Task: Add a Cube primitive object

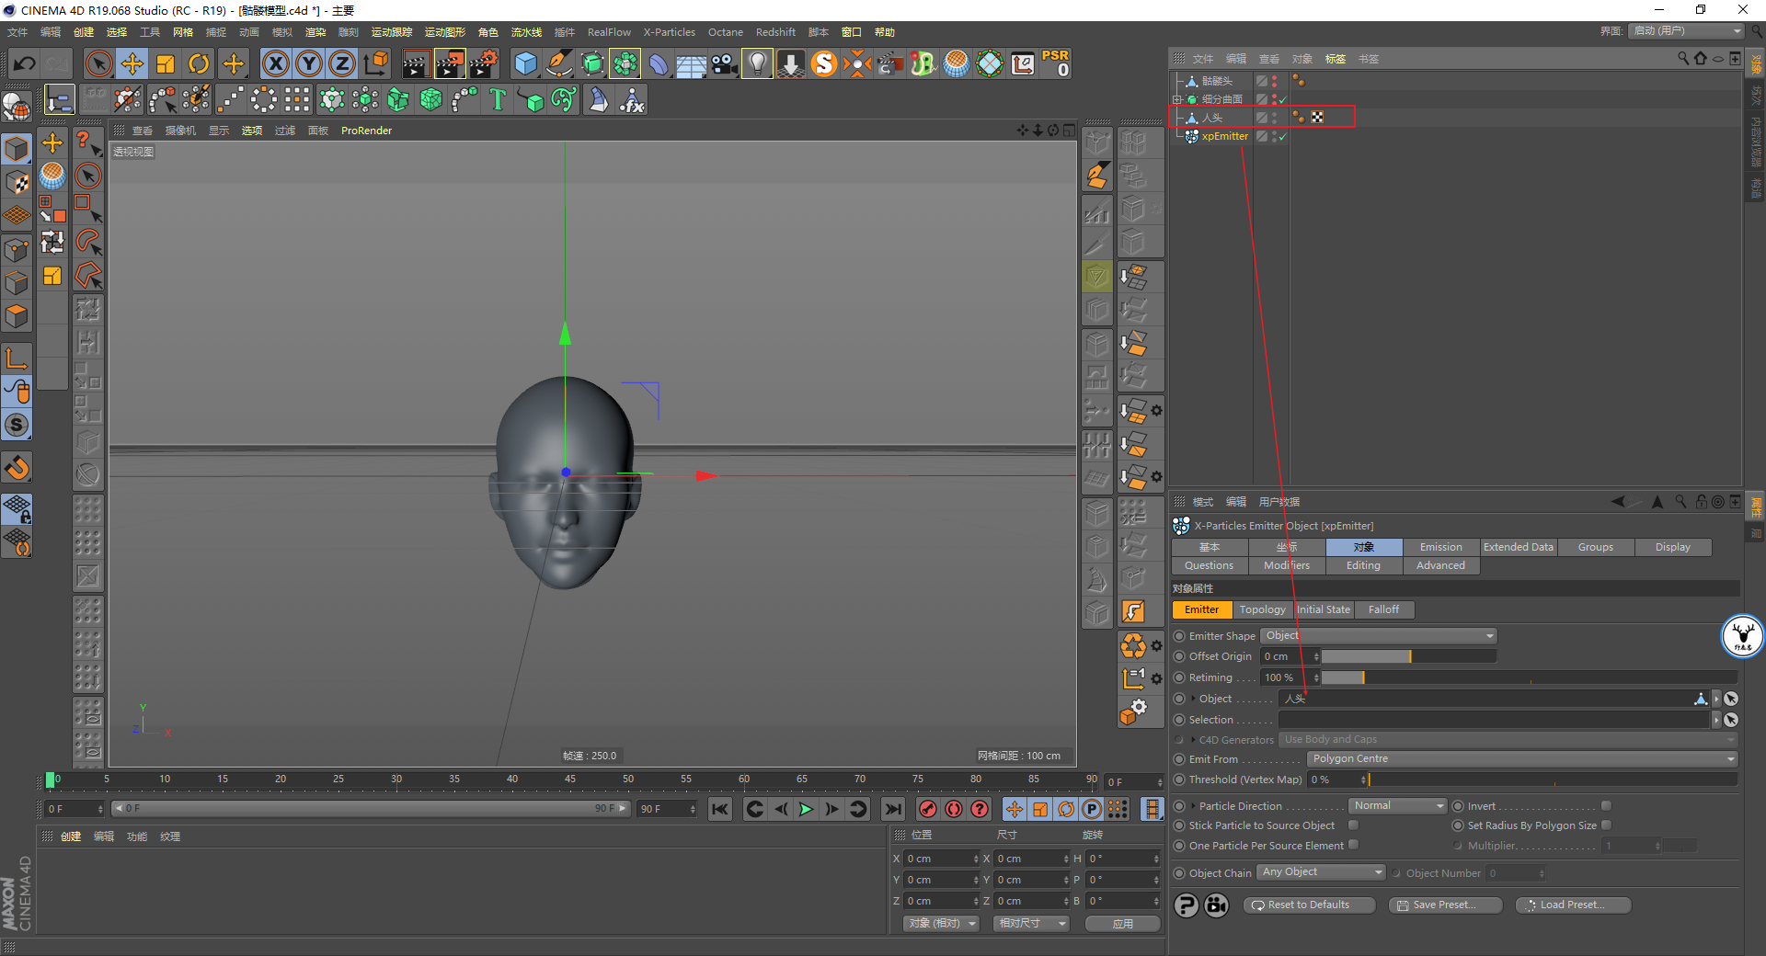Action: [x=525, y=63]
